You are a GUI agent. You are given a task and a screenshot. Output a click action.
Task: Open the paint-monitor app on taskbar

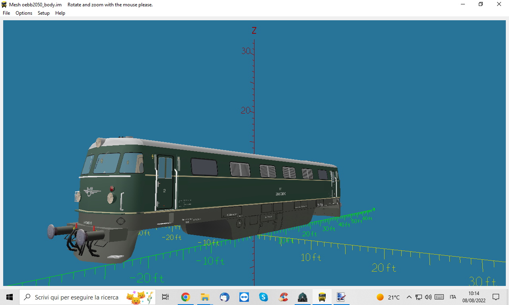[341, 297]
